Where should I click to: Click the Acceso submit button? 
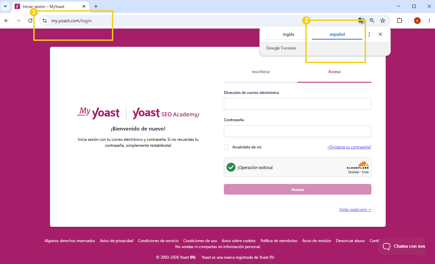point(297,189)
